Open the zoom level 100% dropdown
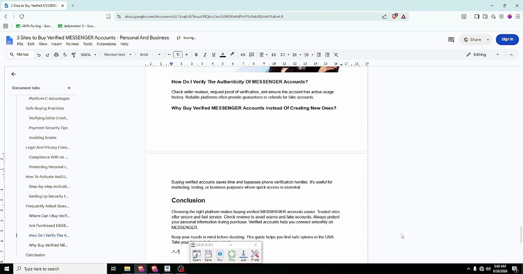Image resolution: width=523 pixels, height=274 pixels. 88,55
